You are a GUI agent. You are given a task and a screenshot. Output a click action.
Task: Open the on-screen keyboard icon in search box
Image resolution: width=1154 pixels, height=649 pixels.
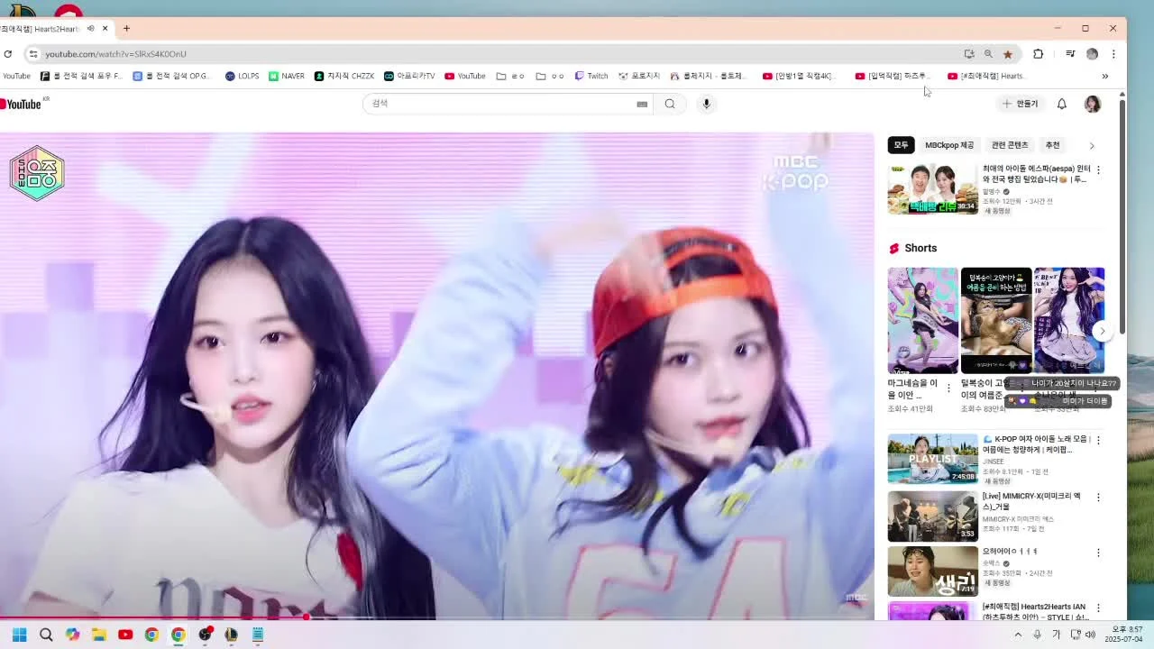pos(642,104)
